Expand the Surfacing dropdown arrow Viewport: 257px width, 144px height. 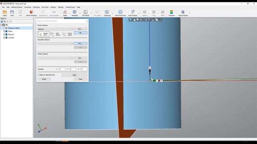tap(112, 13)
